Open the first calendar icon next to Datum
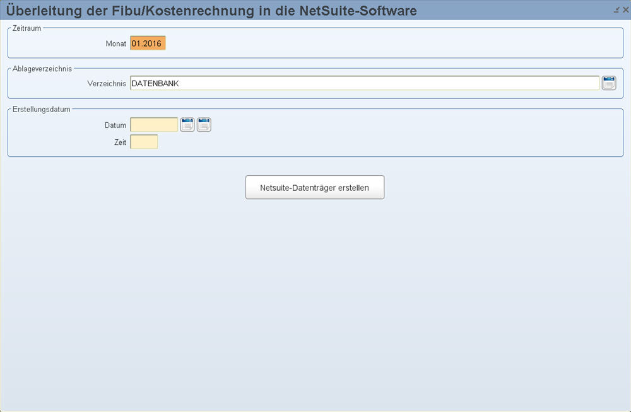Image resolution: width=631 pixels, height=412 pixels. pos(187,125)
